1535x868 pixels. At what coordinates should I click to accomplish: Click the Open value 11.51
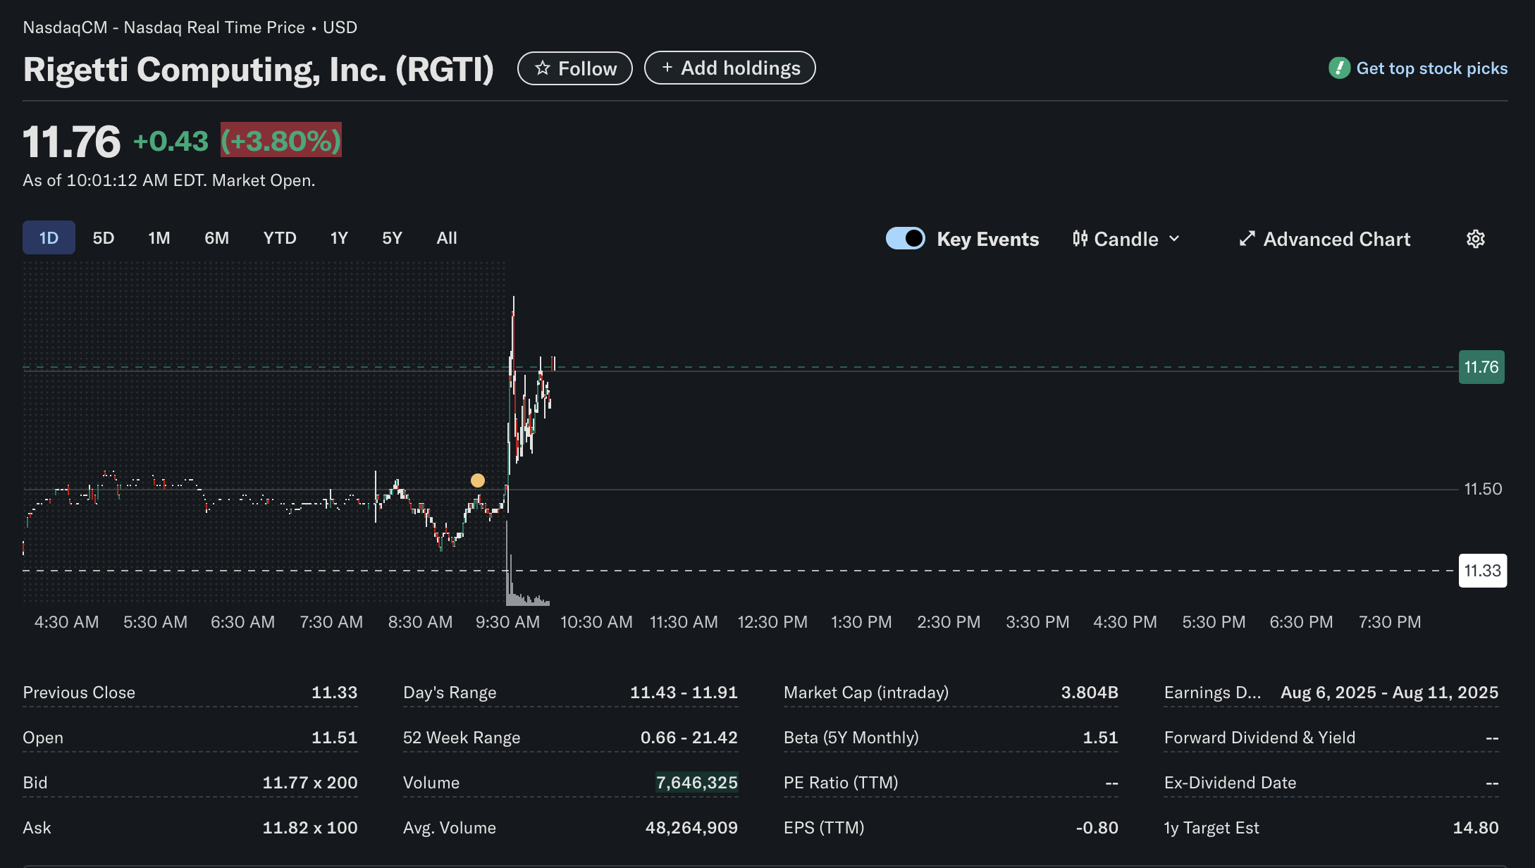[x=335, y=738]
